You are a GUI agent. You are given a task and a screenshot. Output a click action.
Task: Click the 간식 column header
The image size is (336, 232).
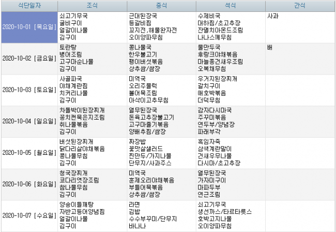[300, 6]
